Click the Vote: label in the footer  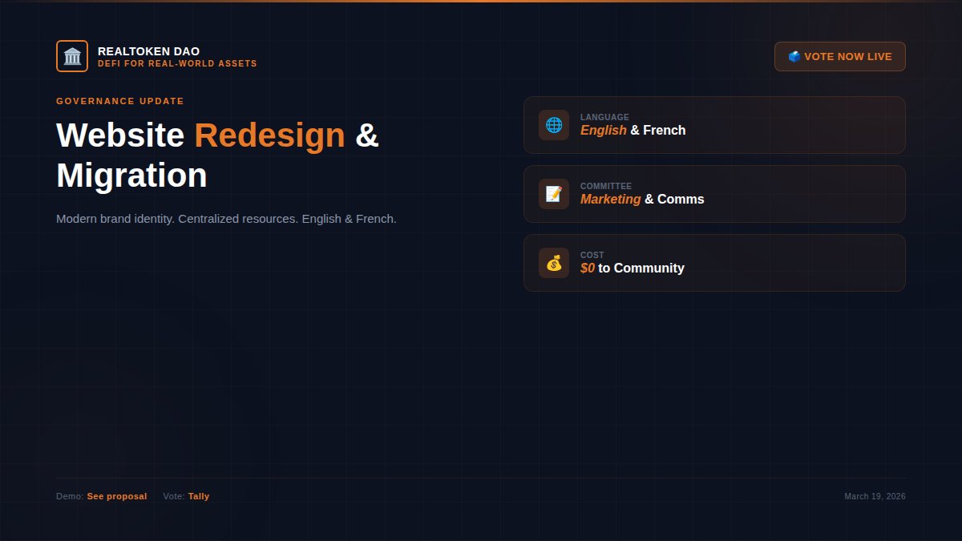[x=174, y=496]
